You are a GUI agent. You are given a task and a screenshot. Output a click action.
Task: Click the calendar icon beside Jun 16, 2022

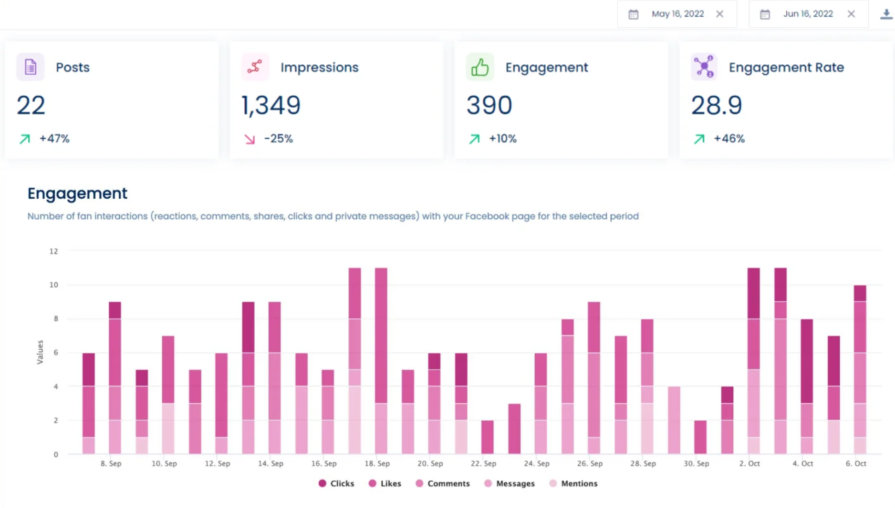tap(764, 14)
